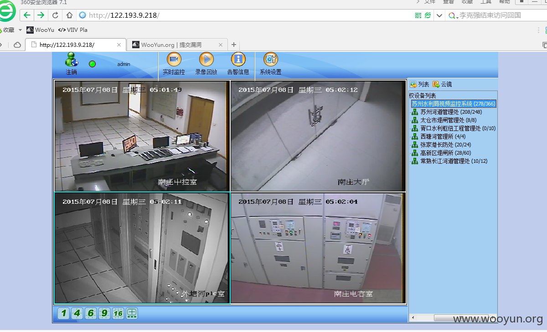Click the browser search box

click(x=496, y=15)
